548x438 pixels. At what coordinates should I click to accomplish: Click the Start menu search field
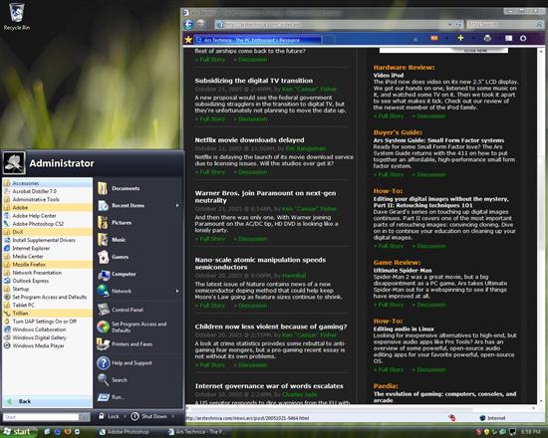point(41,417)
